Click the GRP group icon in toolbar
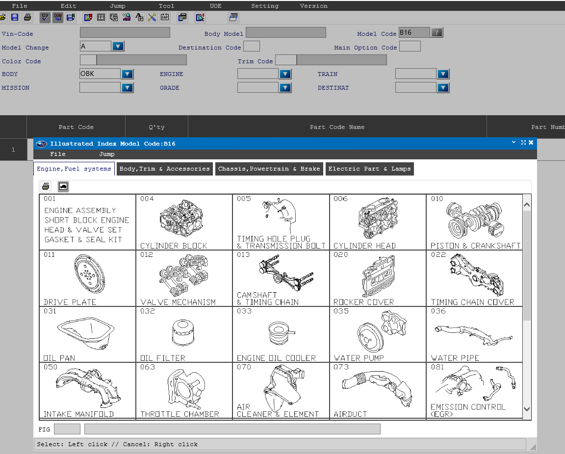Image resolution: width=565 pixels, height=454 pixels. point(165,18)
